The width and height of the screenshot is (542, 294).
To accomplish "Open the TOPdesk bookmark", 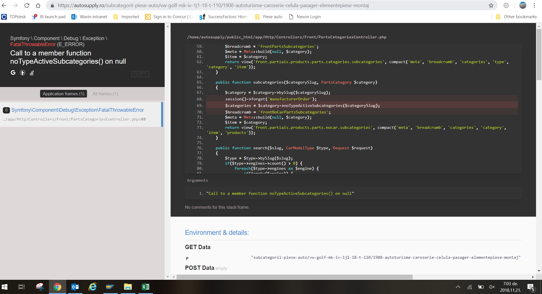I will pos(13,17).
